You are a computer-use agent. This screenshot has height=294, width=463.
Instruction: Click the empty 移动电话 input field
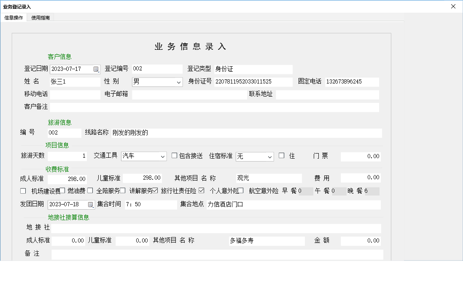(x=75, y=94)
